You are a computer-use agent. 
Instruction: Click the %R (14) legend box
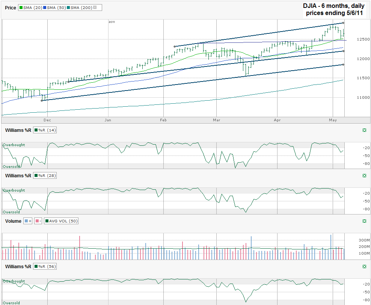(x=45, y=130)
